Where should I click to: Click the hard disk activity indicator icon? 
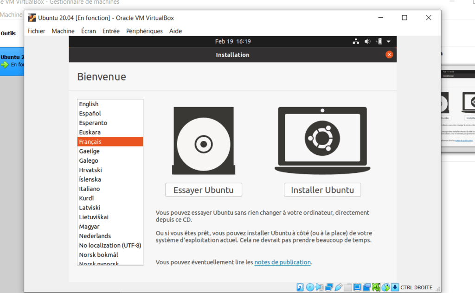(300, 287)
